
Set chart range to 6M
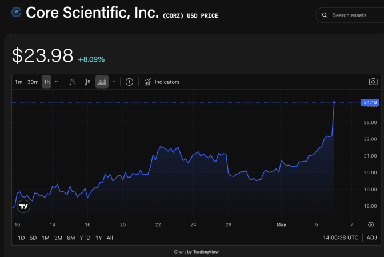71,238
